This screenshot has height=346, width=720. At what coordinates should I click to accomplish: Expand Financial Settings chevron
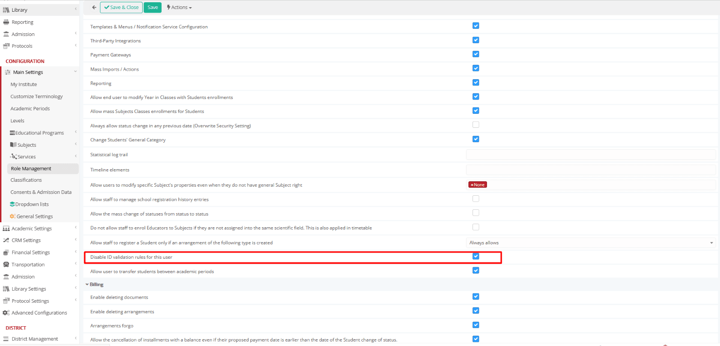(x=76, y=252)
